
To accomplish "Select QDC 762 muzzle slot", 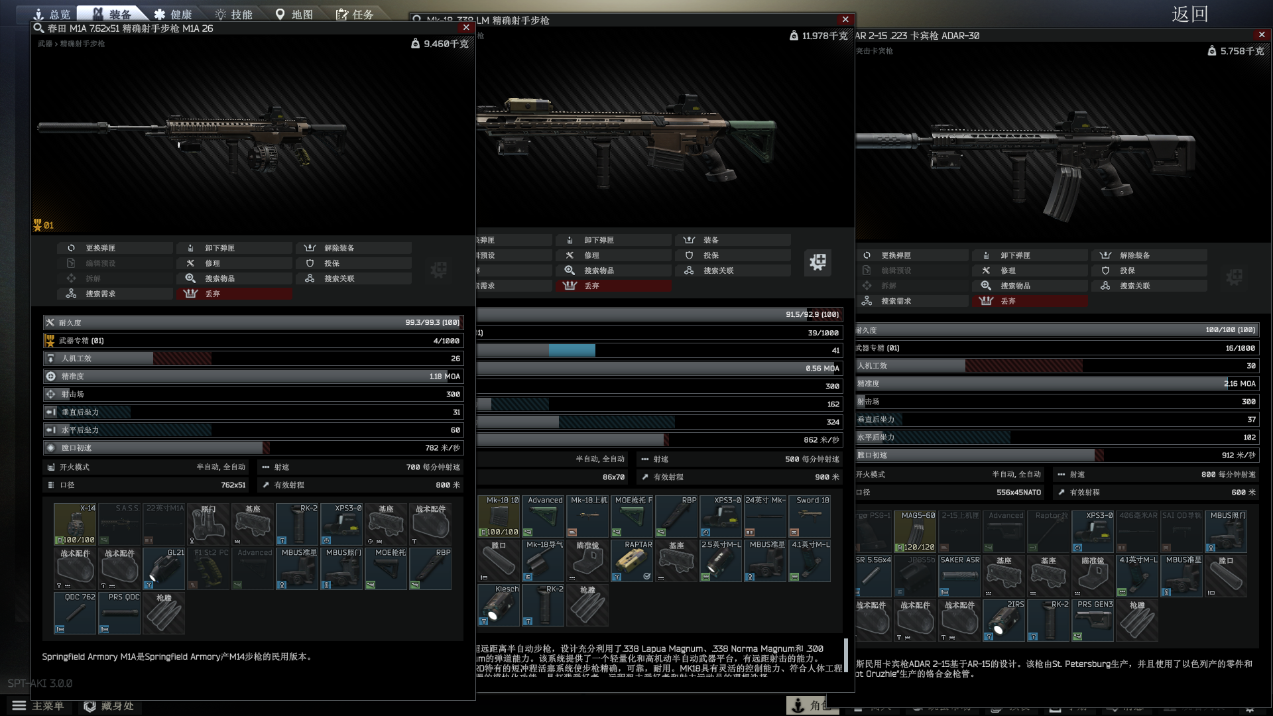I will [x=75, y=613].
